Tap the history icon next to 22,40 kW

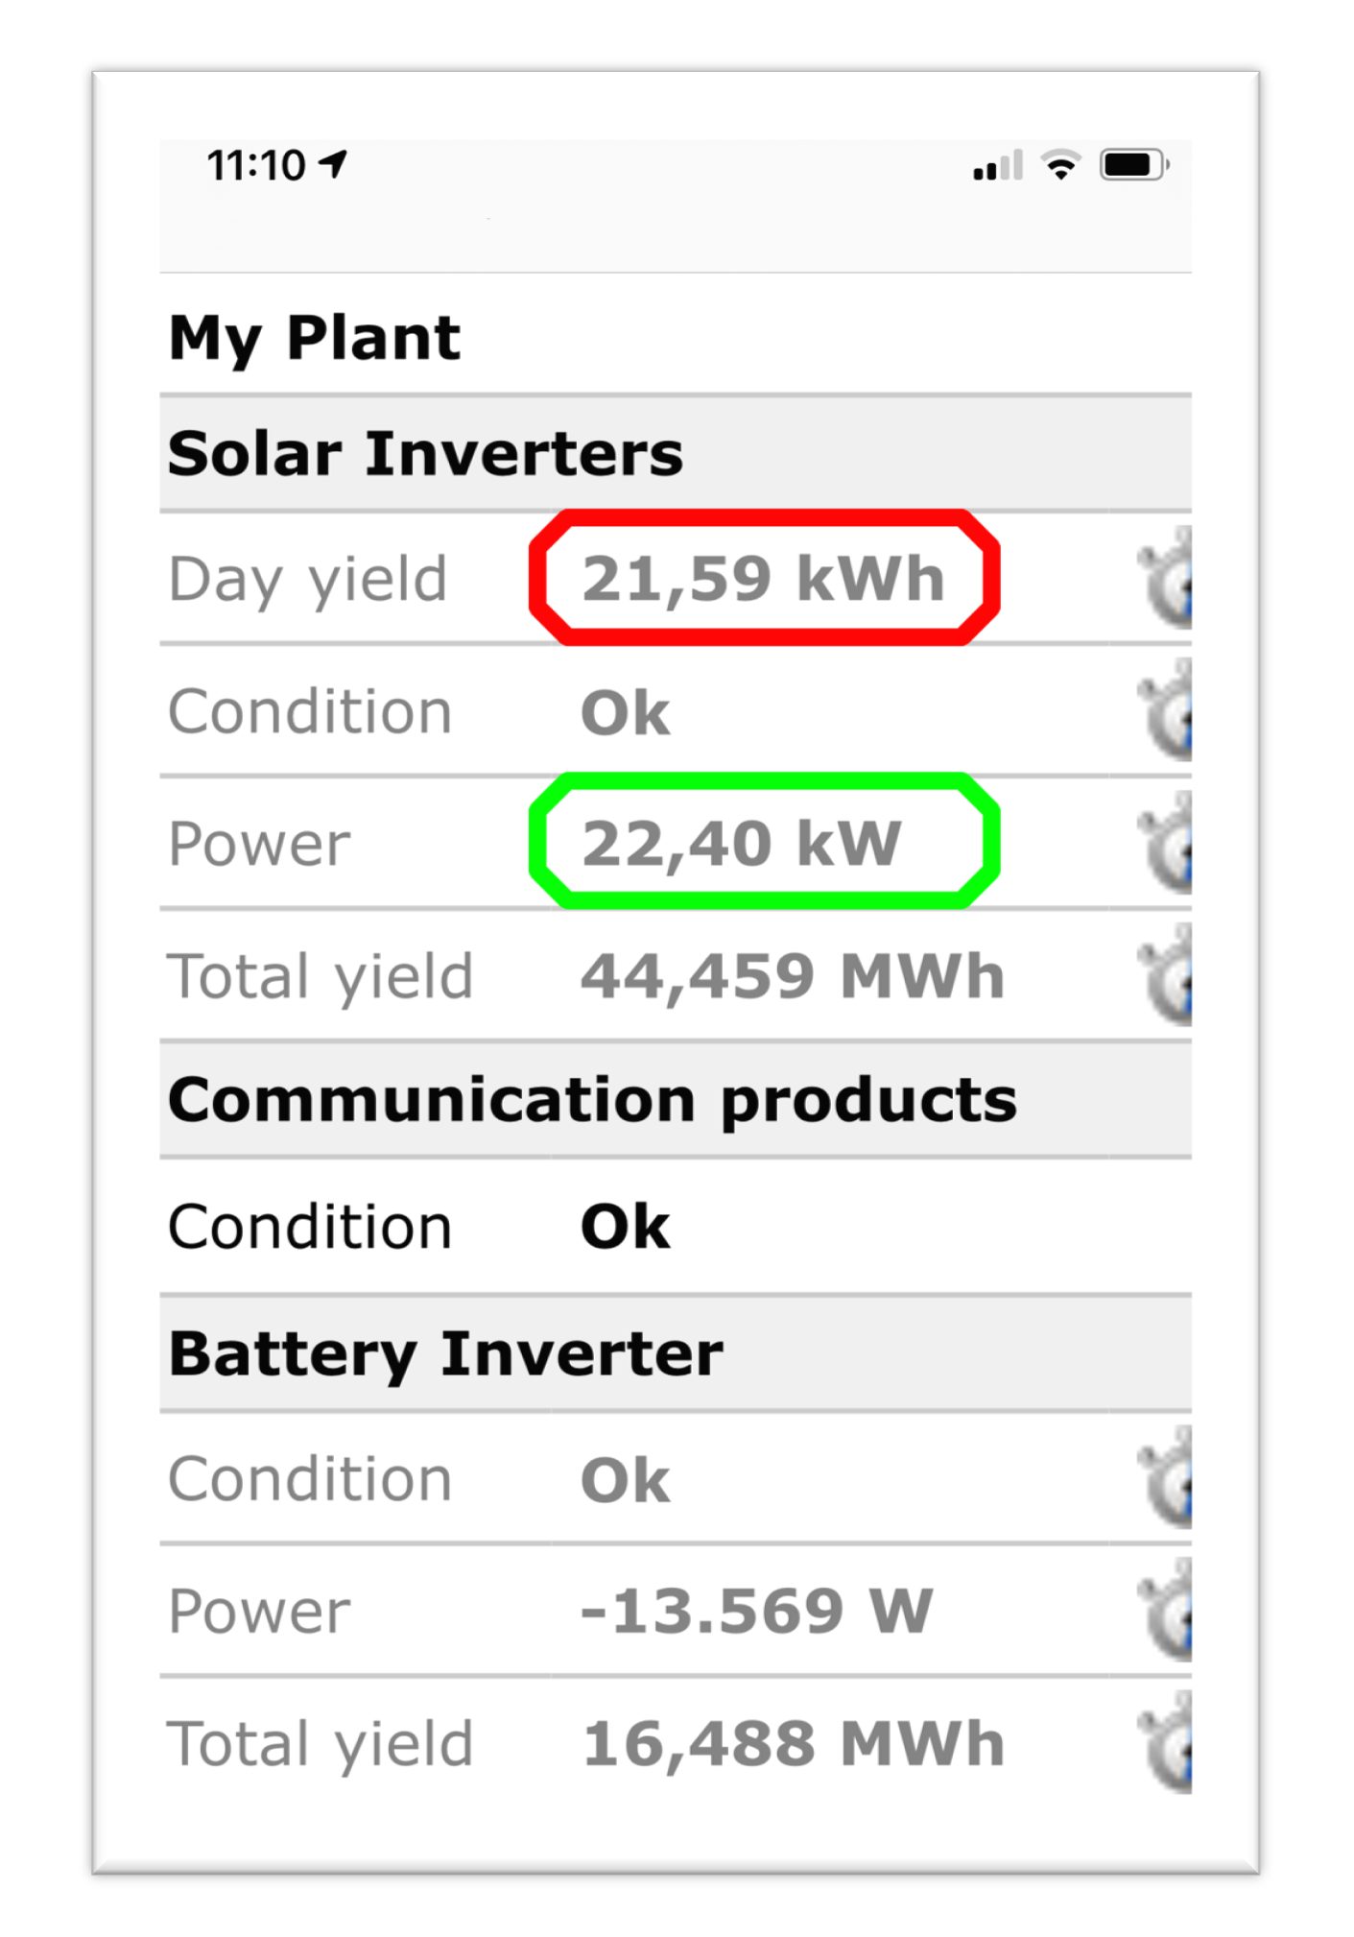click(1167, 844)
